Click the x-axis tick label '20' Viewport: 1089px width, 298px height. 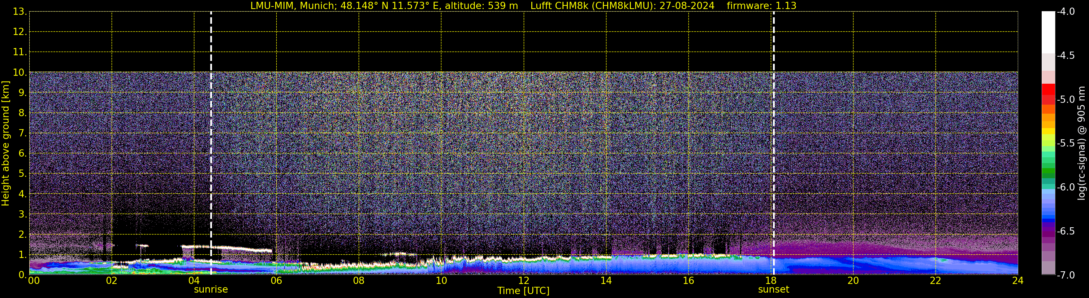point(853,281)
